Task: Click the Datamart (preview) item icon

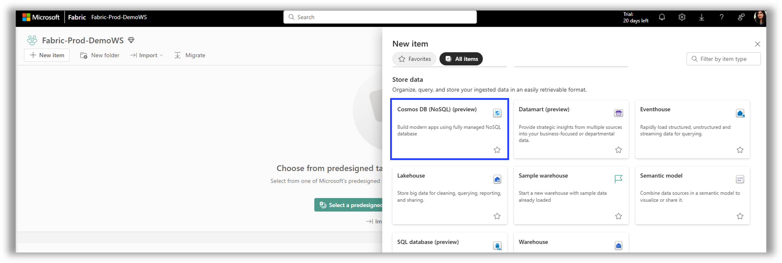Action: 619,113
